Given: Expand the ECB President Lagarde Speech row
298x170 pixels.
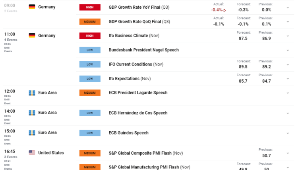Looking at the screenshot, I should click(x=288, y=93).
